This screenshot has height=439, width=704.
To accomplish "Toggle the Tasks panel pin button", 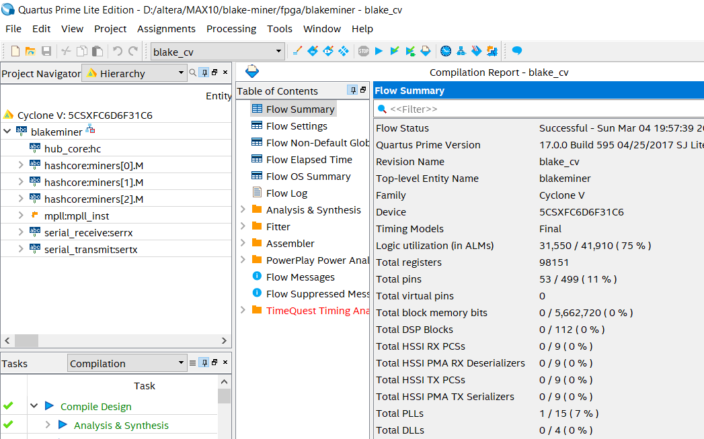I will (x=204, y=362).
